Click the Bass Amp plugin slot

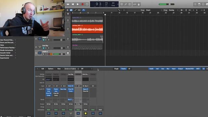pyautogui.click(x=63, y=89)
